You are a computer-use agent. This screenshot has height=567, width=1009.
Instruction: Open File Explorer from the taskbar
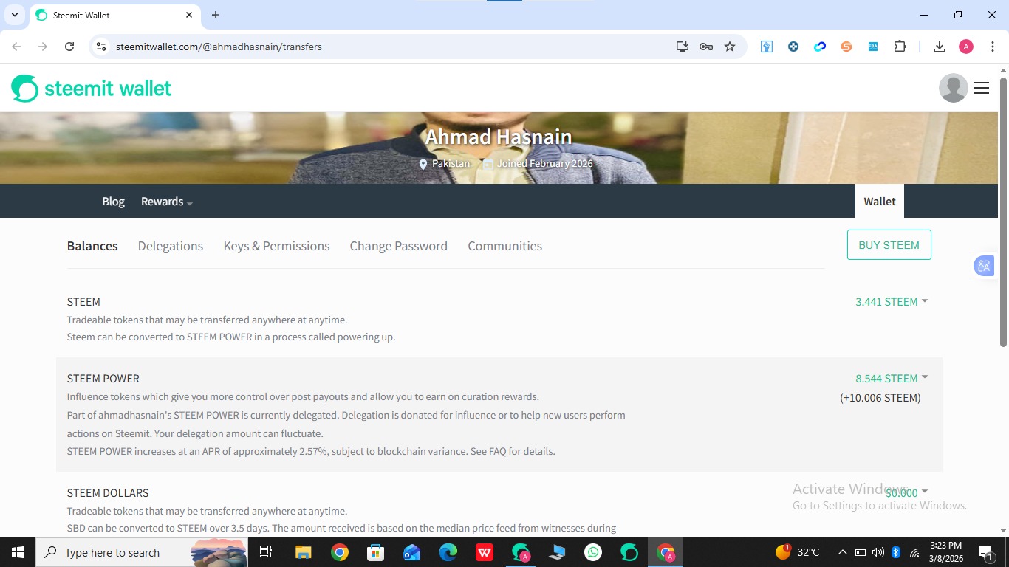click(303, 552)
